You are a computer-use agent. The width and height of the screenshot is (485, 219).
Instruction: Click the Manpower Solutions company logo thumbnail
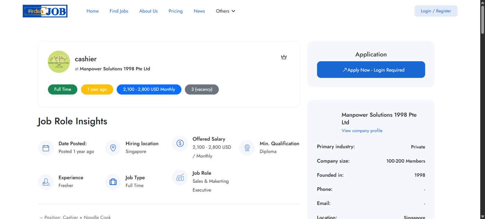point(59,62)
